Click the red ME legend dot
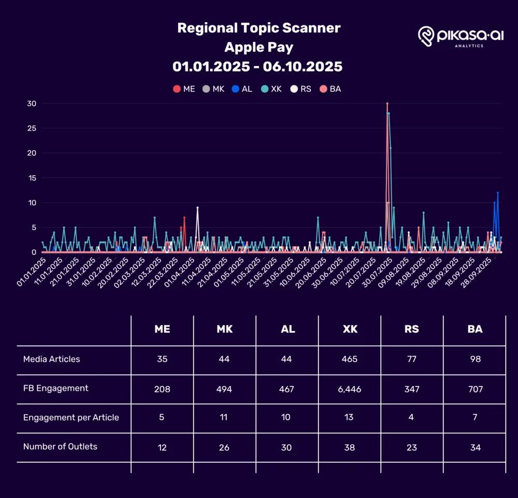The width and height of the screenshot is (518, 498). pyautogui.click(x=176, y=89)
